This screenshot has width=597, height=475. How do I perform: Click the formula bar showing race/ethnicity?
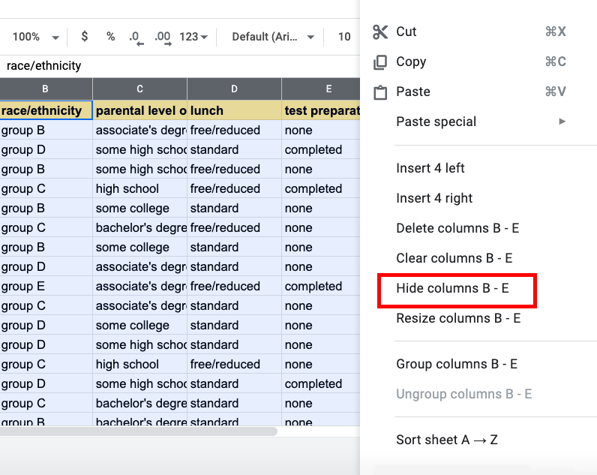click(180, 66)
